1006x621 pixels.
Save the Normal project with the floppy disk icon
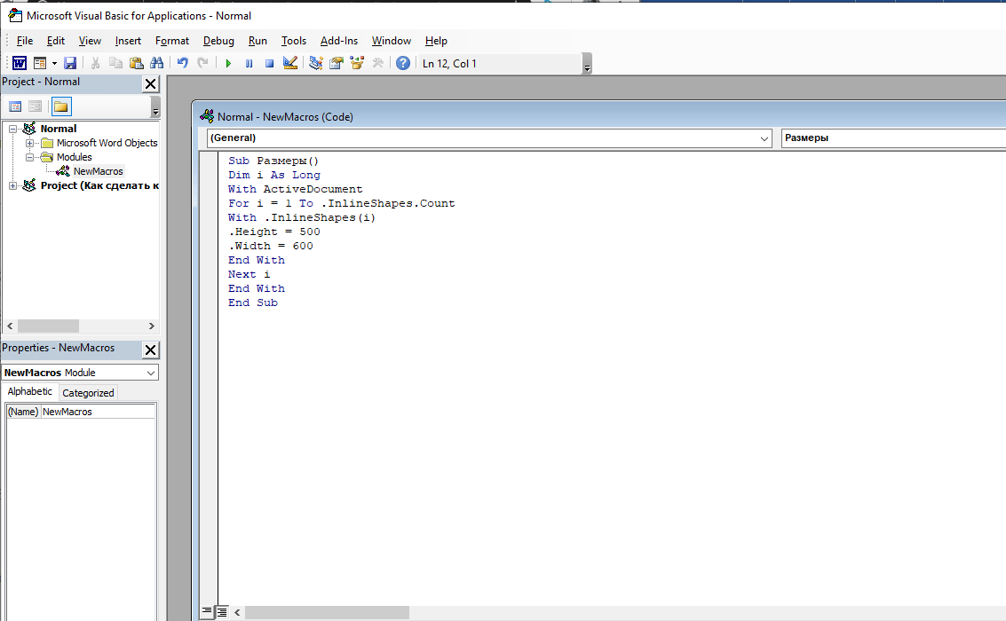pos(70,63)
